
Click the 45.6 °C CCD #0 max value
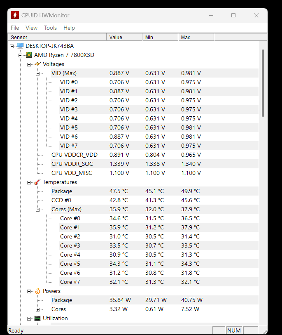(190, 200)
